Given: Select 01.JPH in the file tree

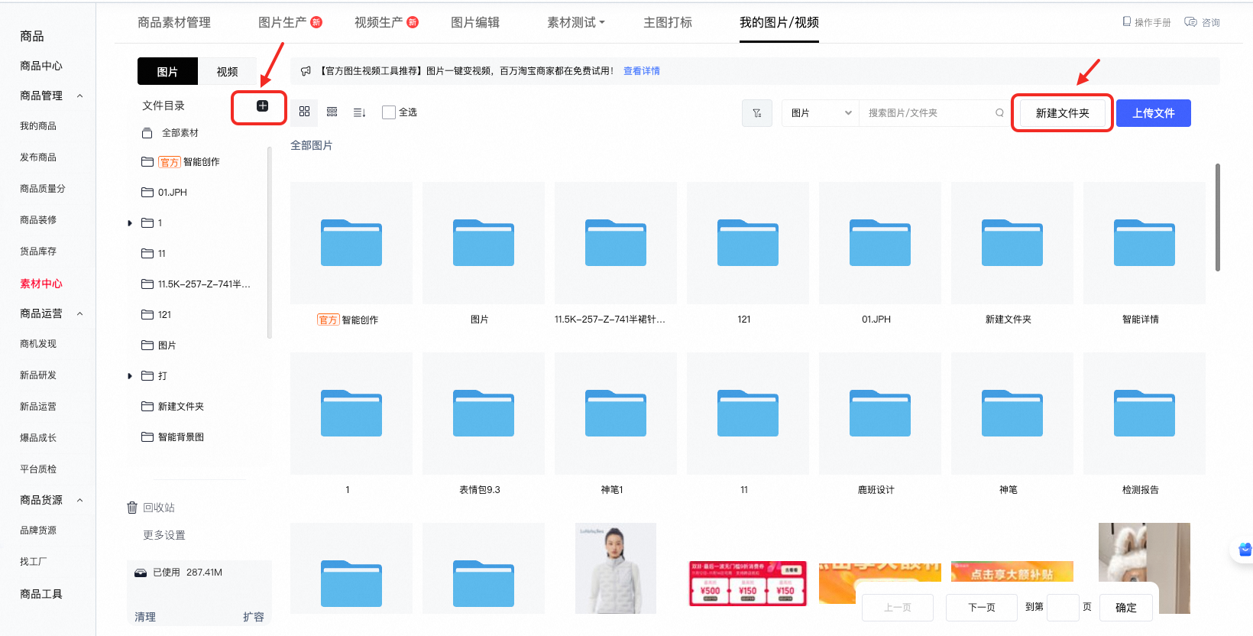Looking at the screenshot, I should (173, 193).
